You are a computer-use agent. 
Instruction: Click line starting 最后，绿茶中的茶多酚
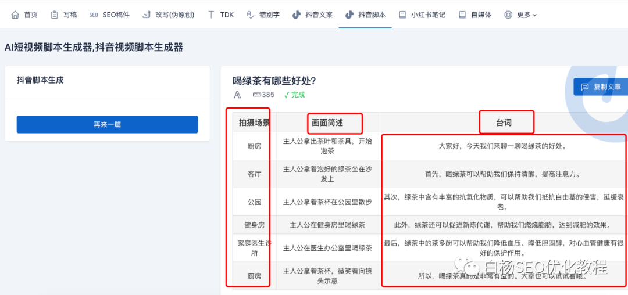(x=504, y=248)
